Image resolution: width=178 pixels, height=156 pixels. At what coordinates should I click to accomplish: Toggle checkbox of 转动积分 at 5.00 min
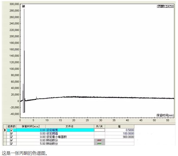click(11, 144)
